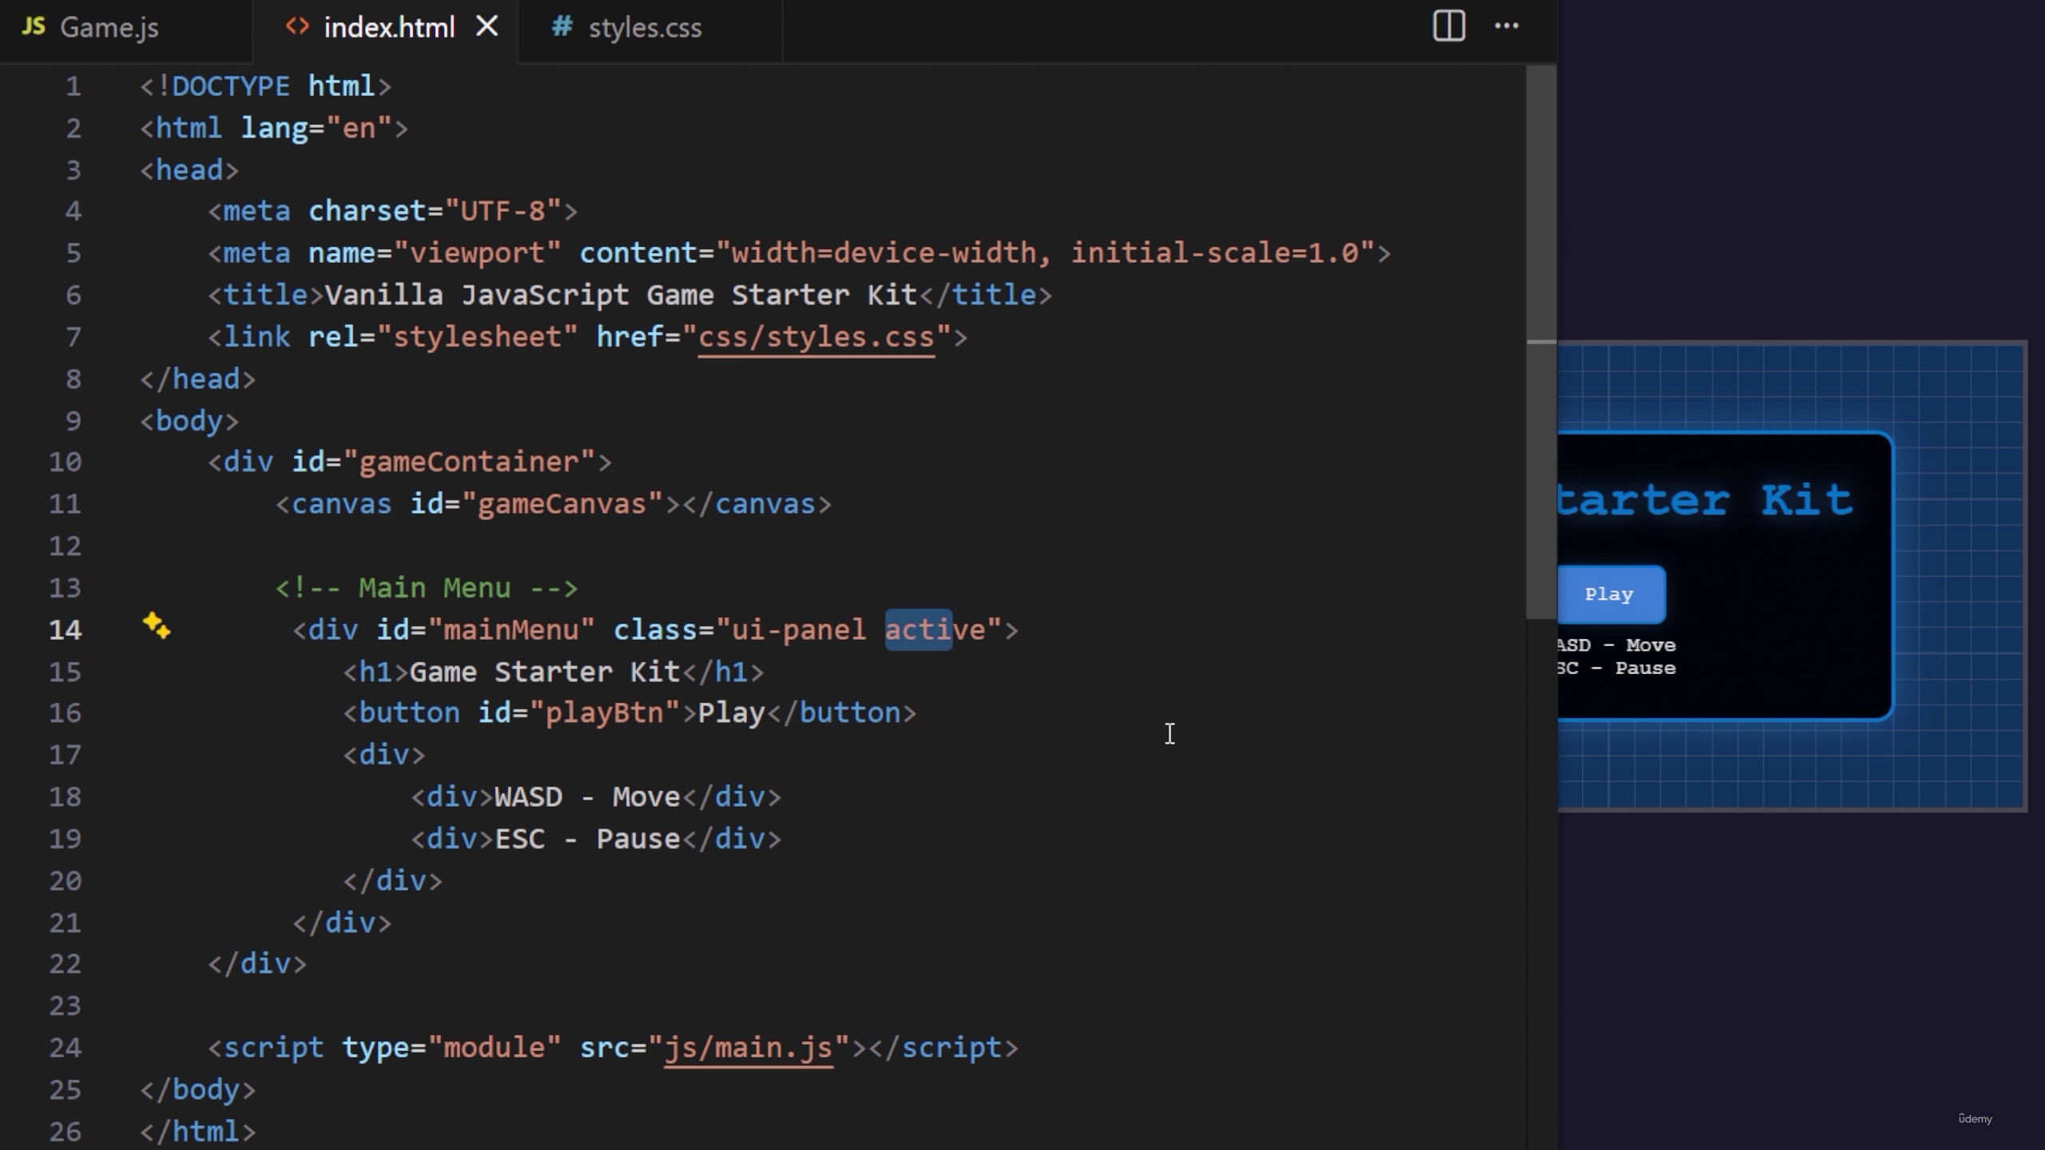Image resolution: width=2045 pixels, height=1150 pixels.
Task: Click "gameCanvas" id value on line 11
Action: (x=562, y=505)
